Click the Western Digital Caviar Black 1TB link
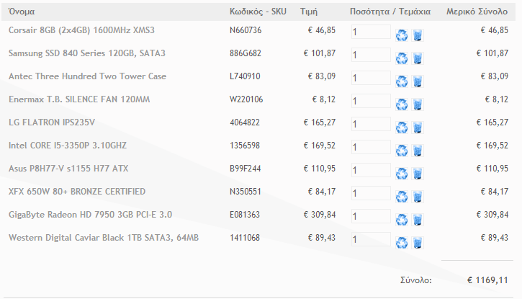 coord(104,238)
